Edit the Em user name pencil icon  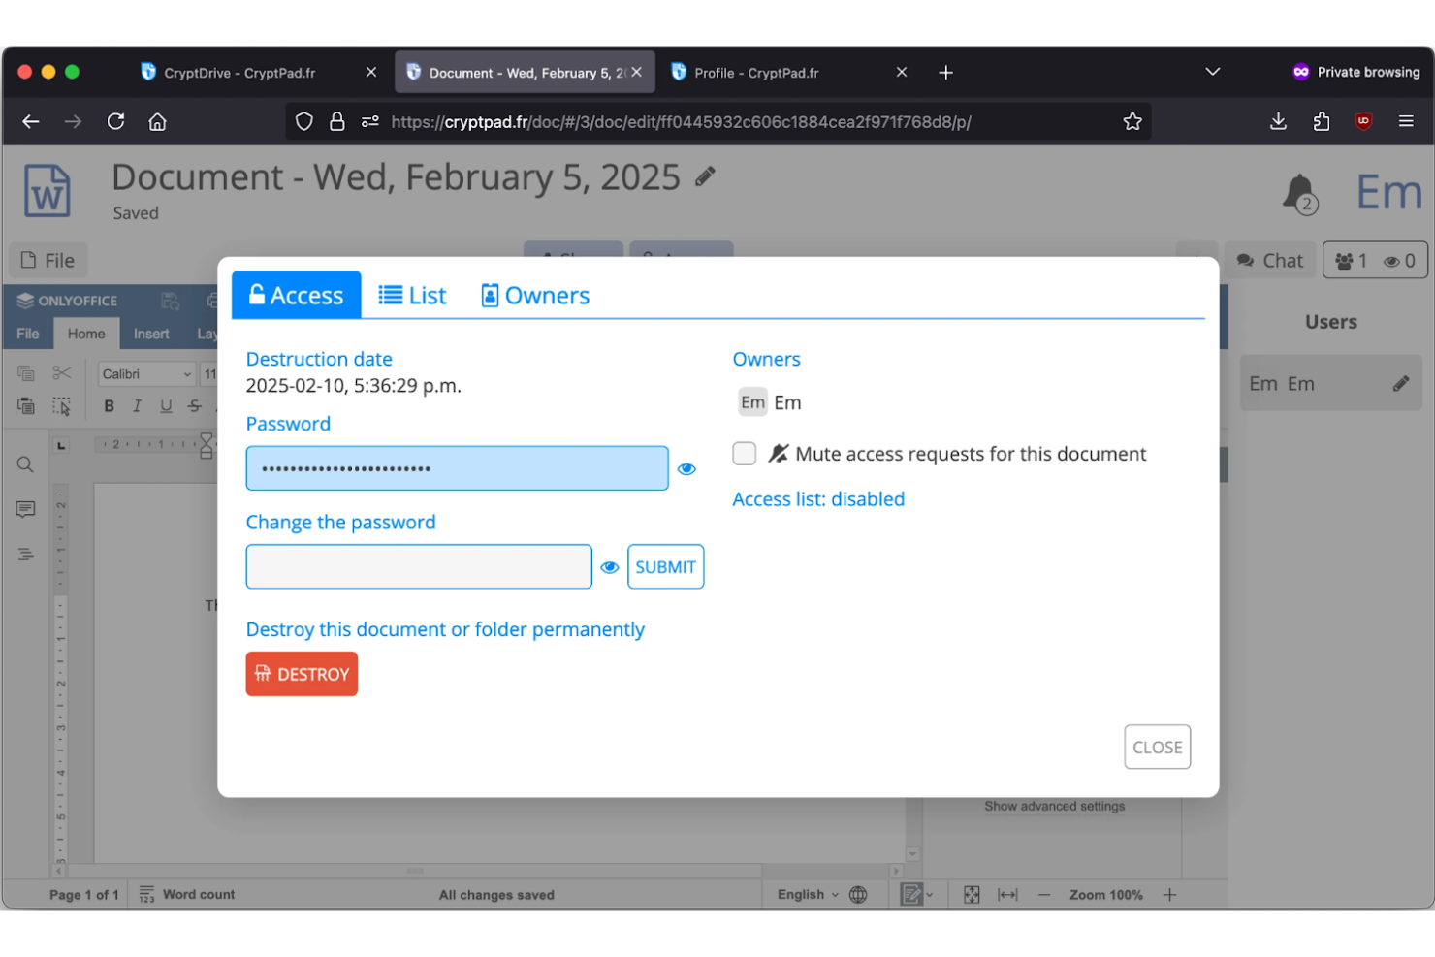click(x=1400, y=384)
